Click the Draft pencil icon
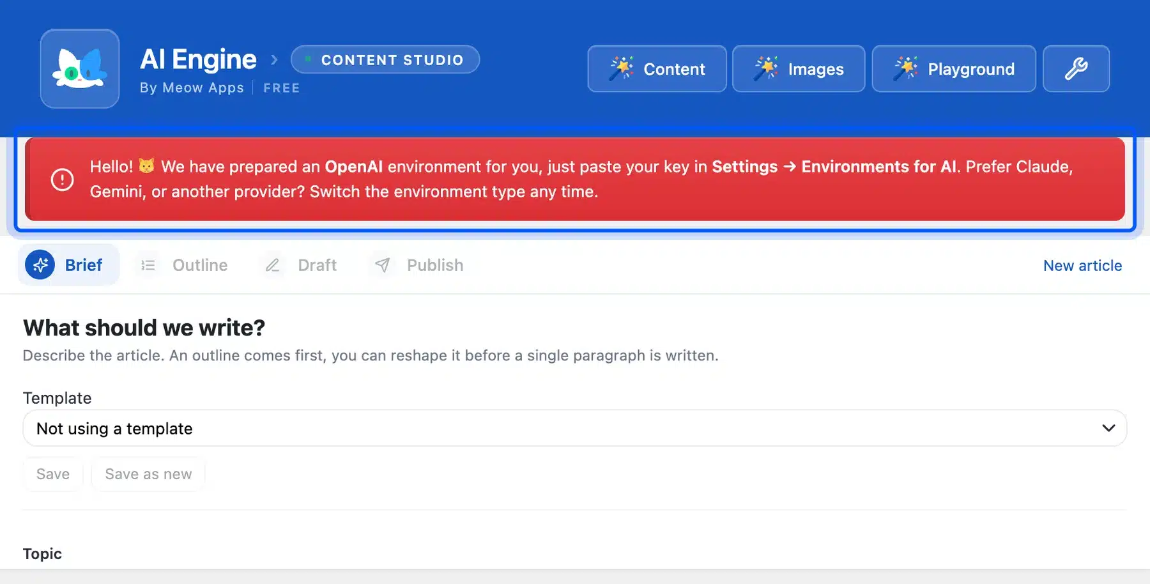 (272, 265)
